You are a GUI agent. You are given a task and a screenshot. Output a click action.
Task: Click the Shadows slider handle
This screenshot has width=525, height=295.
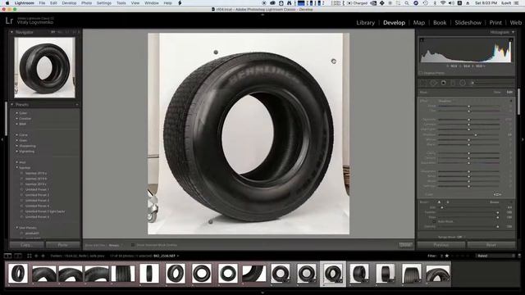pos(476,134)
